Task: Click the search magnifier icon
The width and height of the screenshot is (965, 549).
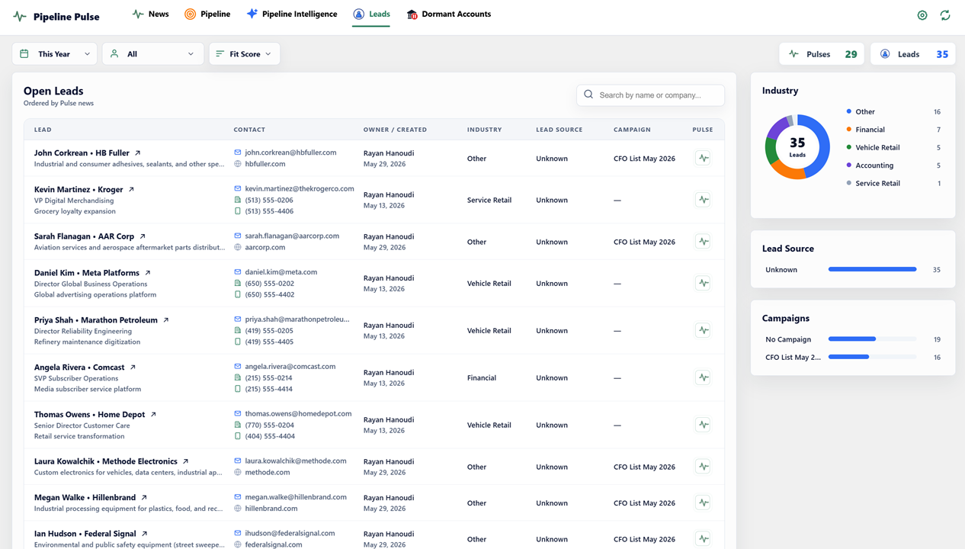Action: point(588,95)
